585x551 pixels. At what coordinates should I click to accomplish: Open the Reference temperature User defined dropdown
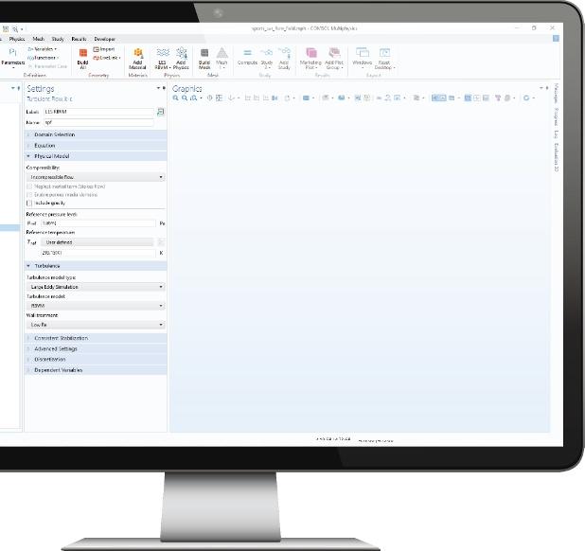97,242
